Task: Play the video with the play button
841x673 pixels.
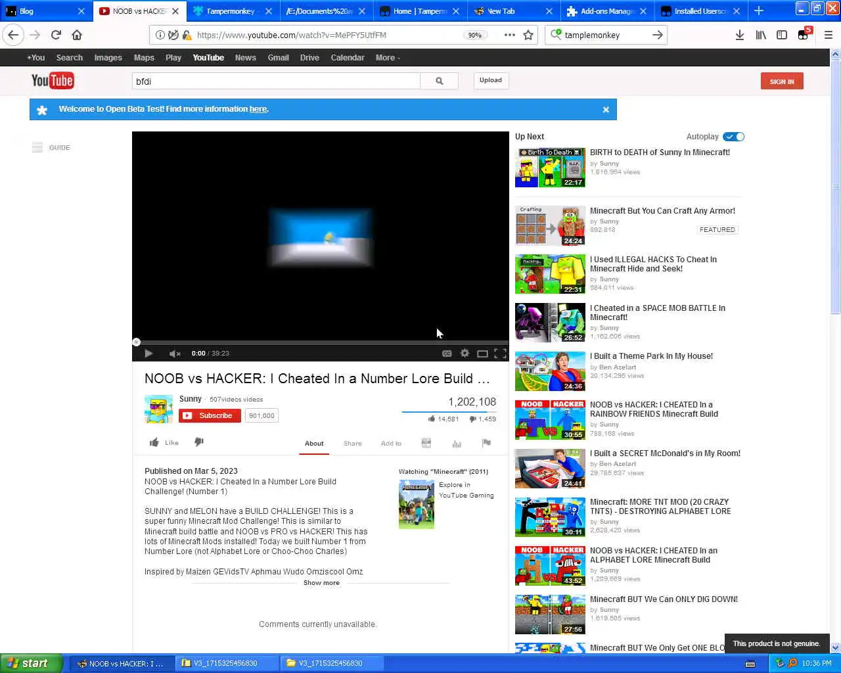Action: pos(148,354)
